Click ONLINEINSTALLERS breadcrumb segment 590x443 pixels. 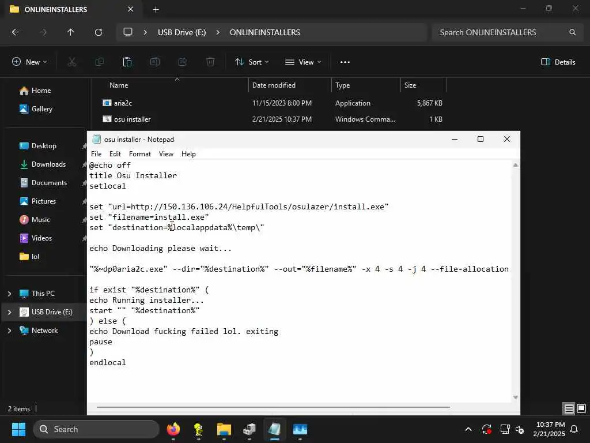pos(265,32)
